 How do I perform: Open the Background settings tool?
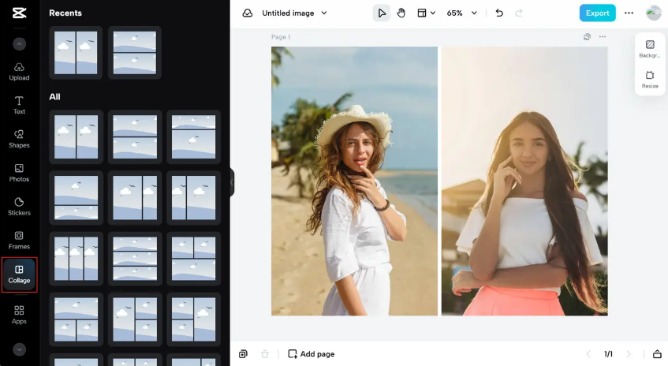point(650,49)
